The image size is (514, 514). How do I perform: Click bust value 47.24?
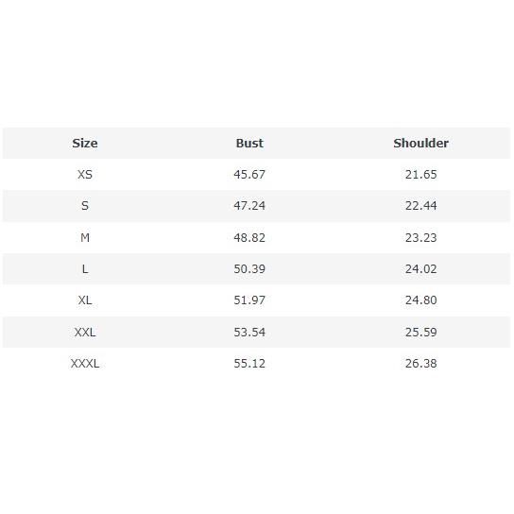[x=249, y=206]
